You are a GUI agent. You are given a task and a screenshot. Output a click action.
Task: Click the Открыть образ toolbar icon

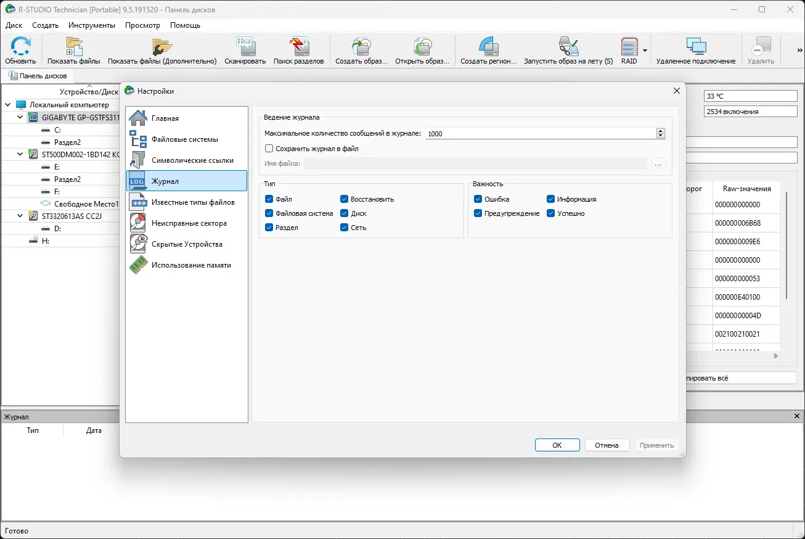tap(422, 51)
